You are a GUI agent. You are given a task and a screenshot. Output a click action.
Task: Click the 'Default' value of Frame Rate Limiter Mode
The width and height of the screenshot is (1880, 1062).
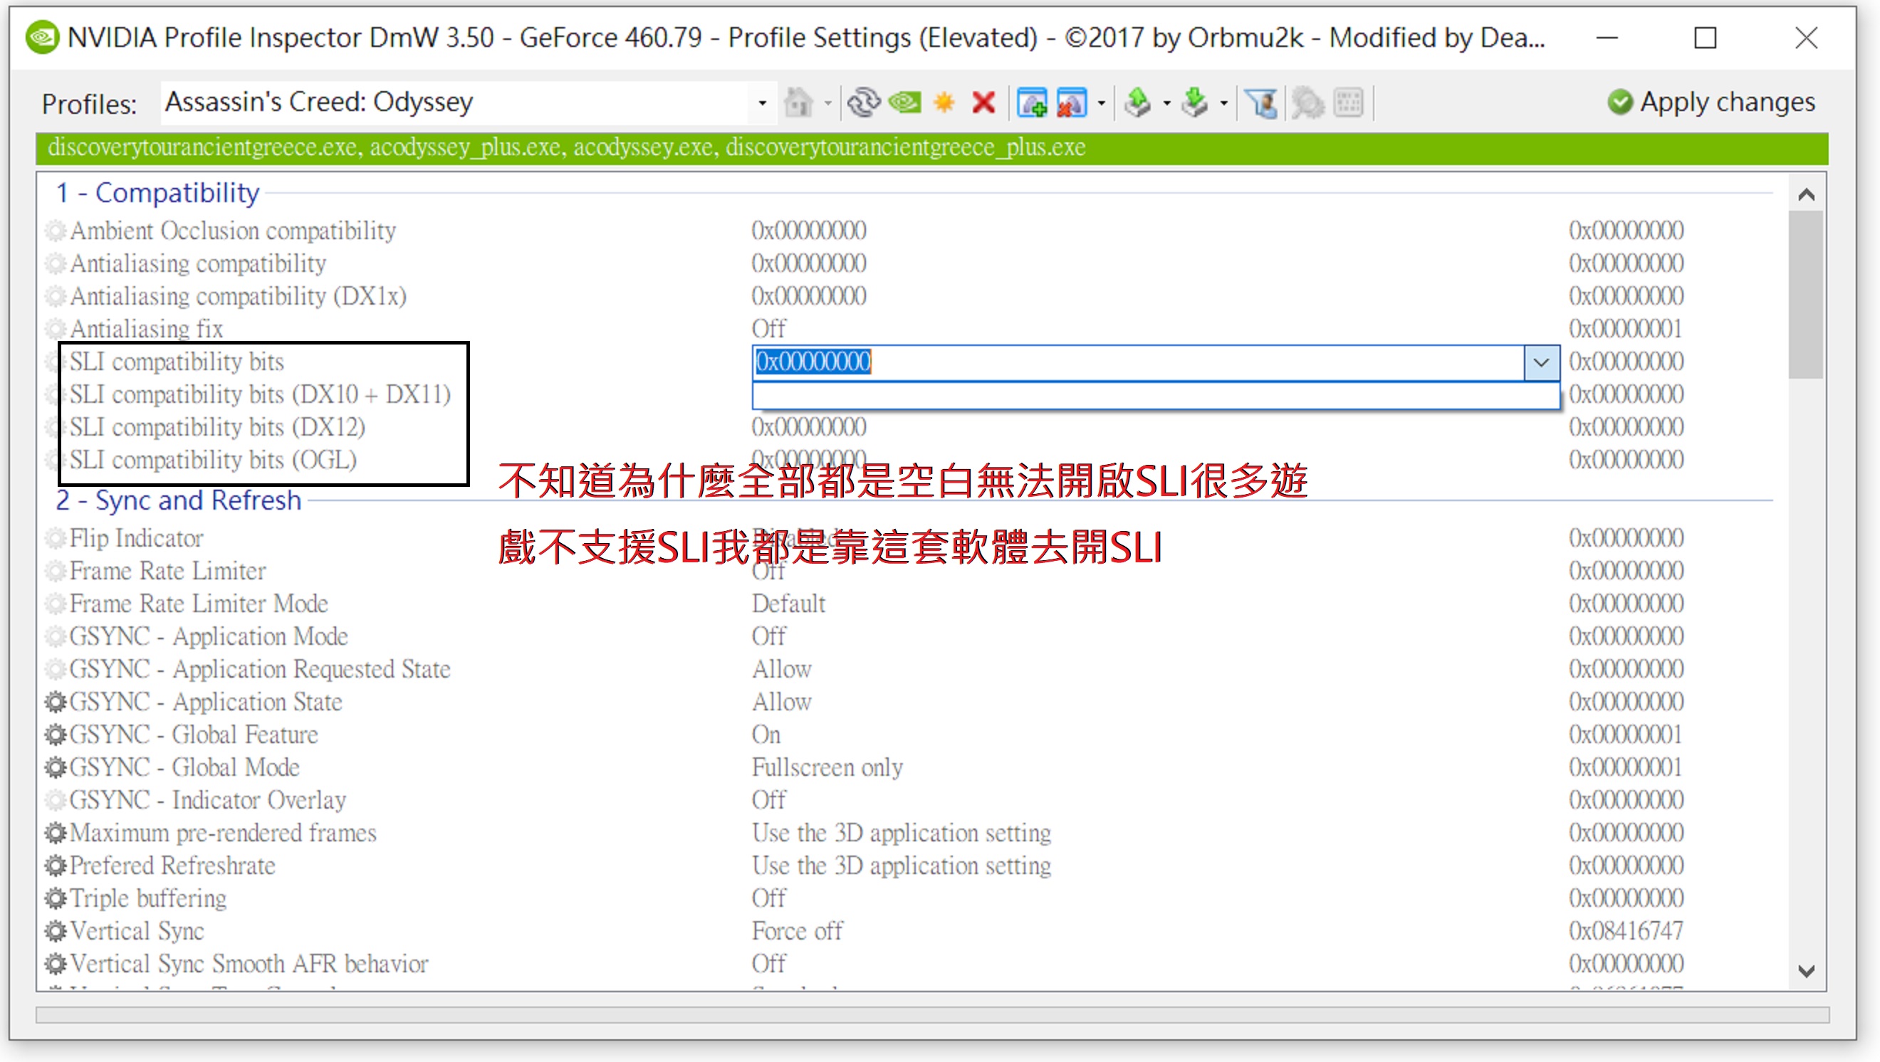(788, 604)
